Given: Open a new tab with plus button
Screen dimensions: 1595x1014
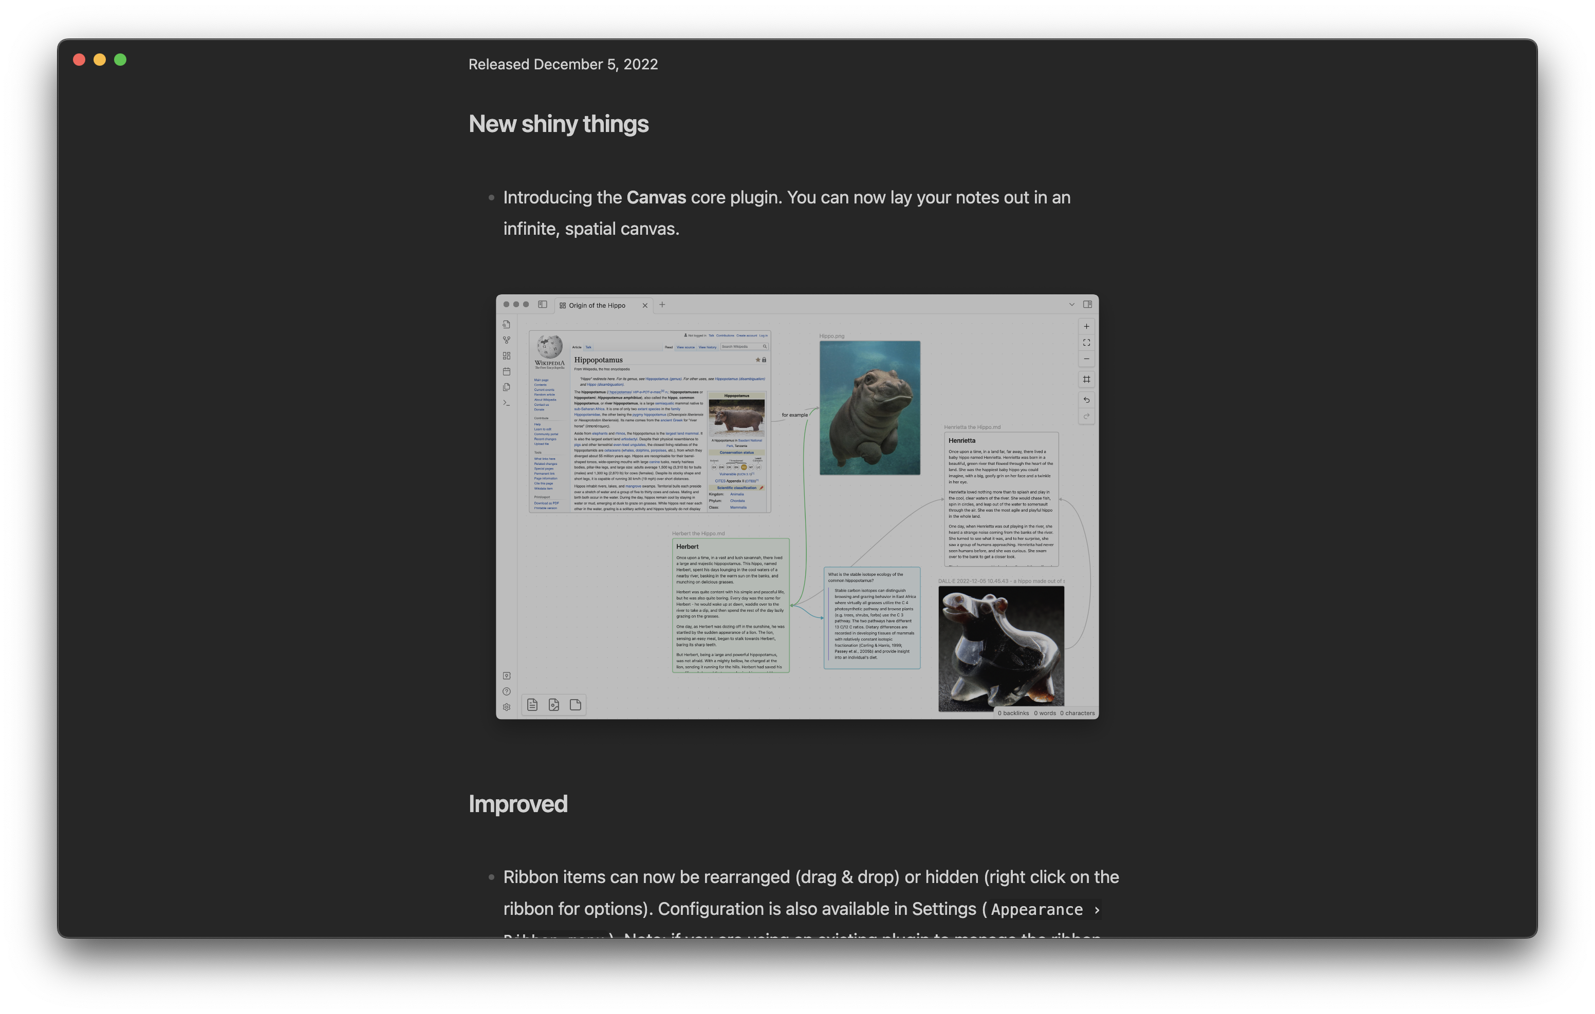Looking at the screenshot, I should (x=662, y=305).
